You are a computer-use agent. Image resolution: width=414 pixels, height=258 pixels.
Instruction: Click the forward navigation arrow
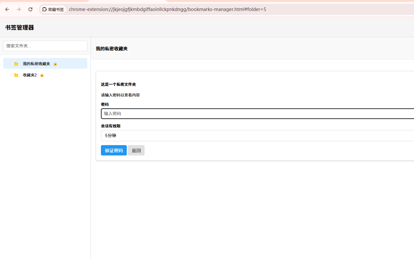tap(19, 9)
